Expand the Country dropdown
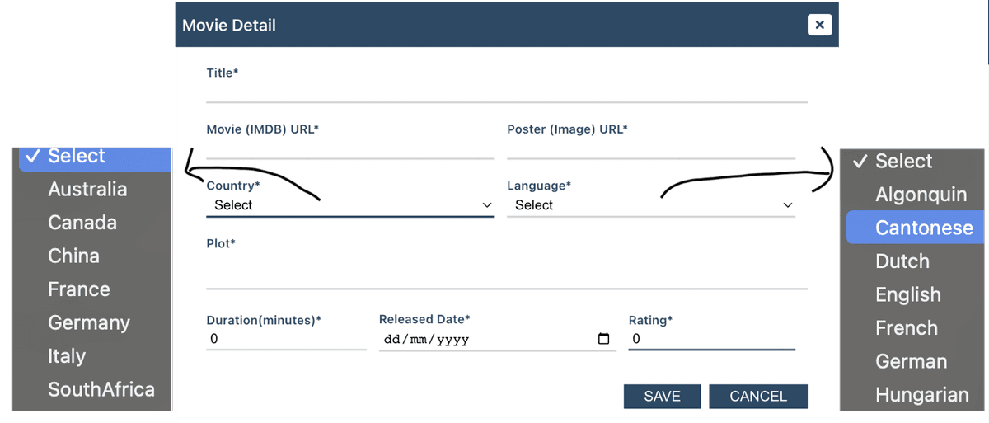The width and height of the screenshot is (989, 423). (x=349, y=205)
